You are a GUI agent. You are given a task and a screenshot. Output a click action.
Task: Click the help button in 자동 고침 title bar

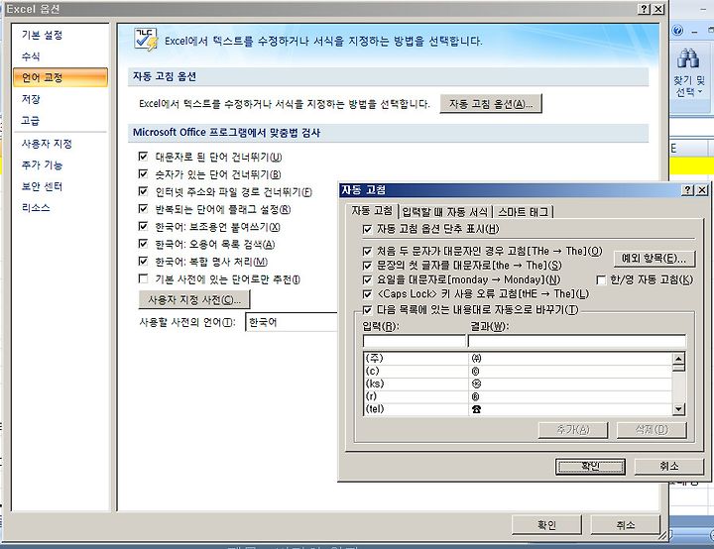coord(687,190)
